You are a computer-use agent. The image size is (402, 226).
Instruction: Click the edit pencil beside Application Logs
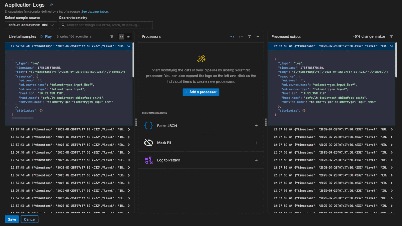tap(51, 5)
